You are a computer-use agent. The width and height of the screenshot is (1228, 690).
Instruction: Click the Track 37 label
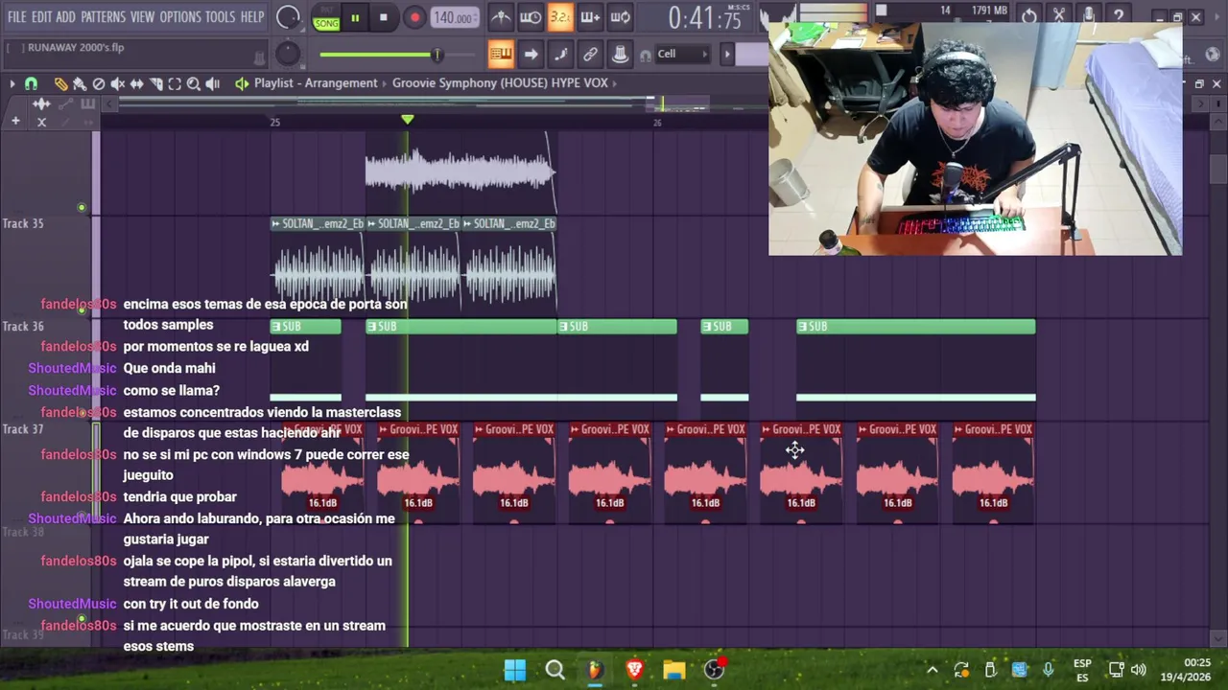pos(23,429)
